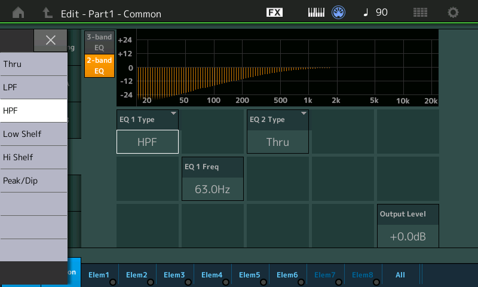Go to the Home screen icon
478x287 pixels.
click(19, 13)
